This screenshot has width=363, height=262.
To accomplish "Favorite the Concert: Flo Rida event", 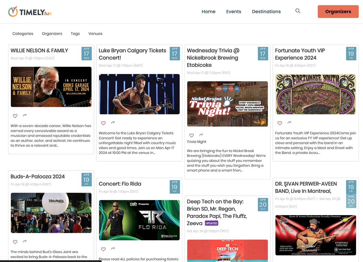I will point(103,249).
